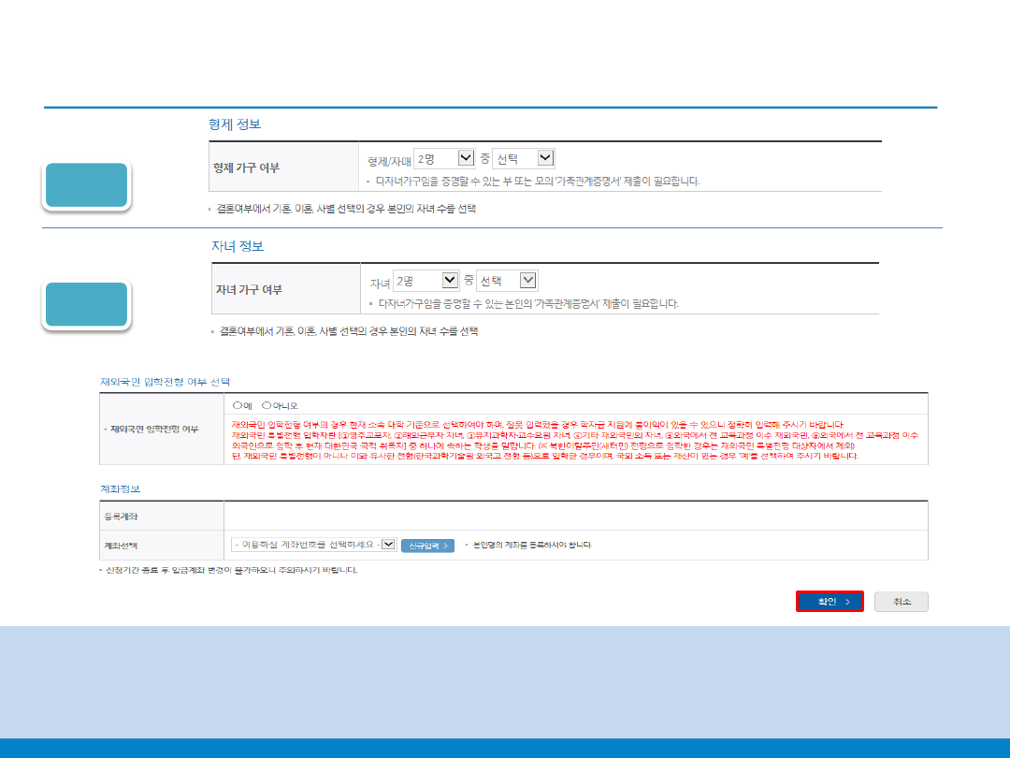Open the 자녀 count dropdown showing 2명
Image resolution: width=1010 pixels, height=758 pixels.
click(426, 281)
